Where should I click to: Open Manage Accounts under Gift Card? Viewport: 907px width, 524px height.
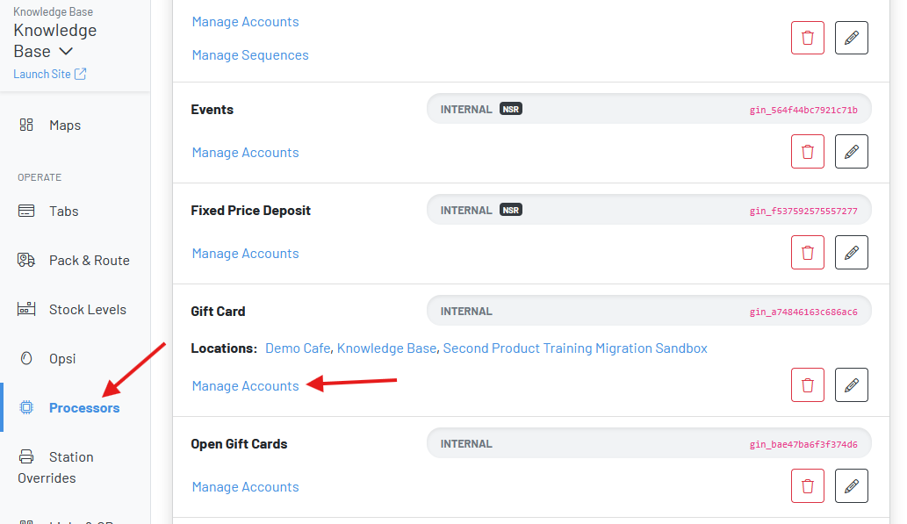click(x=245, y=386)
